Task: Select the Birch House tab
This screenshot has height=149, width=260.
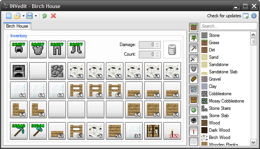Action: click(17, 26)
